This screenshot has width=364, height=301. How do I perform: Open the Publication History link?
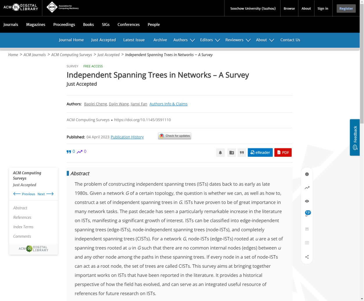127,137
